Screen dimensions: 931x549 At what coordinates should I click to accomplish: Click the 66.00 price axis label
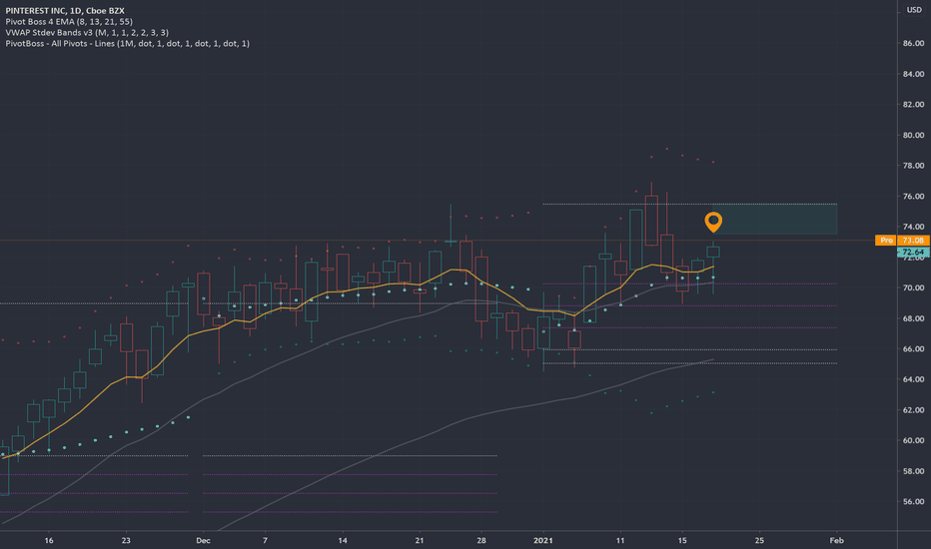913,349
